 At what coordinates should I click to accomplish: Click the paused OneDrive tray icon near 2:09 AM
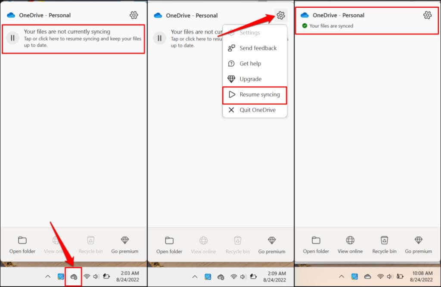(x=221, y=277)
